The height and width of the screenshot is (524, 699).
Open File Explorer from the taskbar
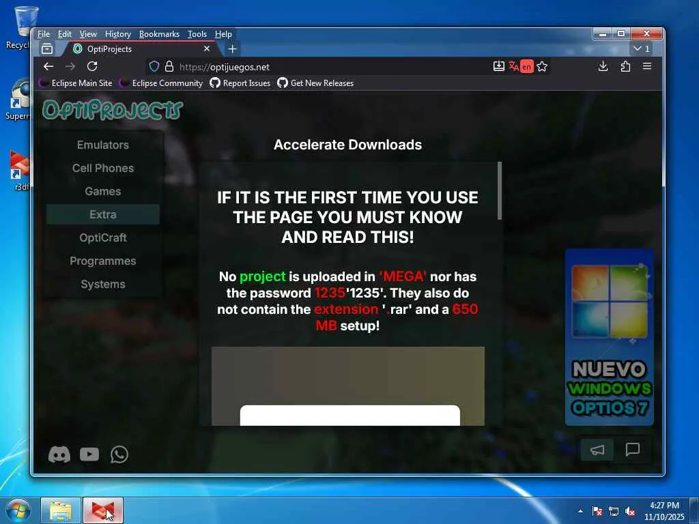61,510
